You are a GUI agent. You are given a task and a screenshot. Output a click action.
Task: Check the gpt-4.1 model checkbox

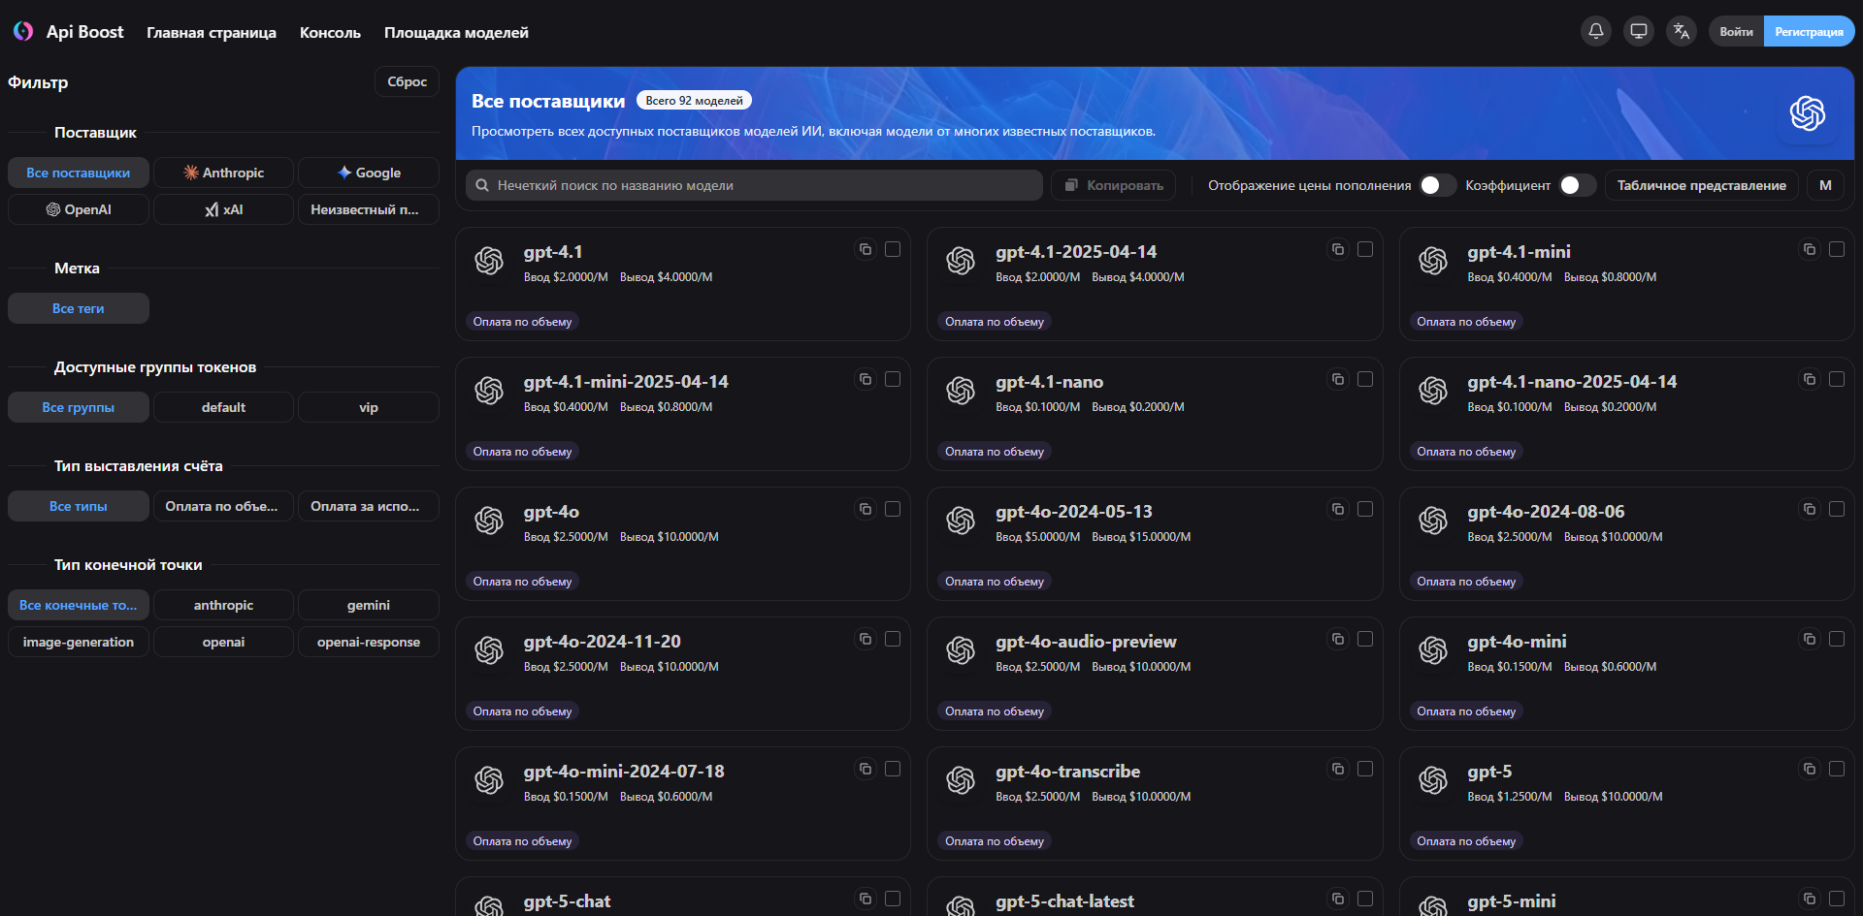point(893,249)
